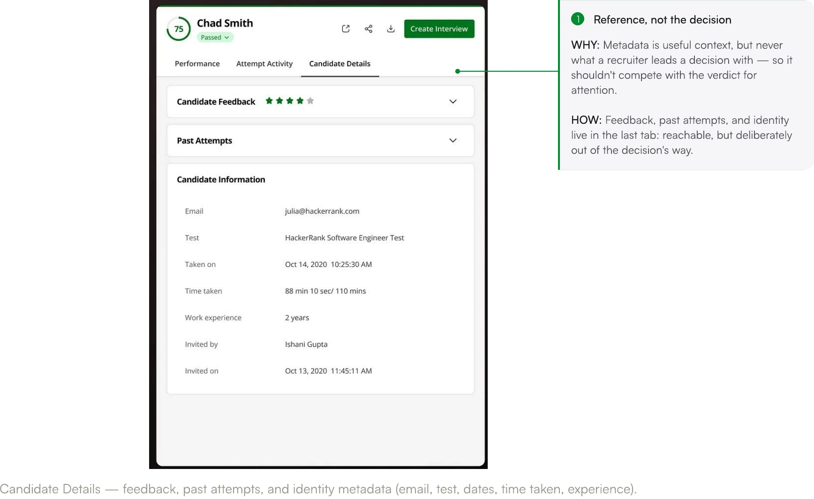Viewport: 814px width, 499px height.
Task: Click the Candidate Feedback heading
Action: [216, 101]
